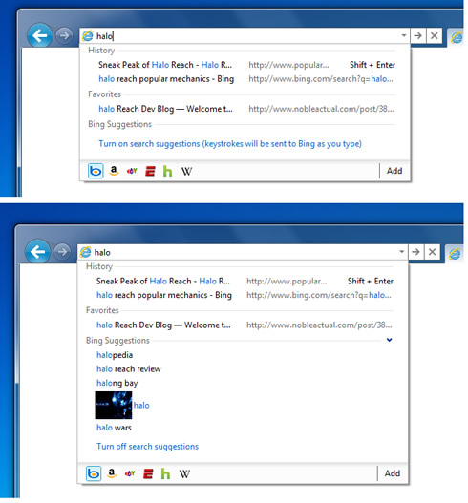Select the green h provider in top dropdown
This screenshot has height=503, width=468.
(167, 171)
